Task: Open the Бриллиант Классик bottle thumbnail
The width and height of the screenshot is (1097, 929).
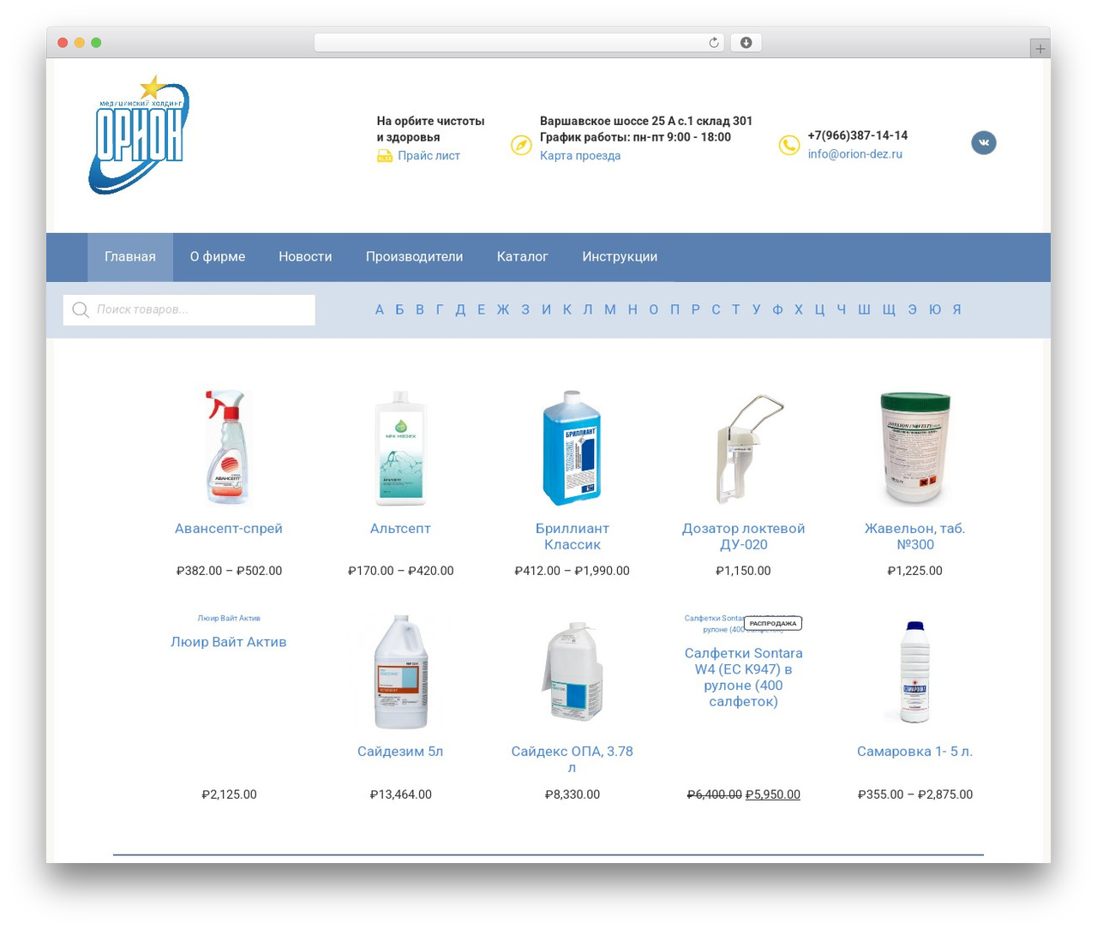Action: (572, 447)
